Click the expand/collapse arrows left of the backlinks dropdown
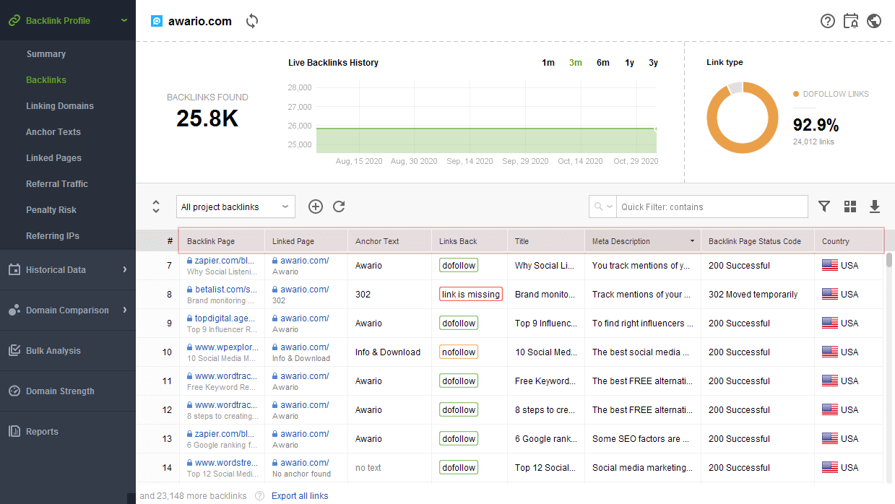This screenshot has width=895, height=504. 156,207
